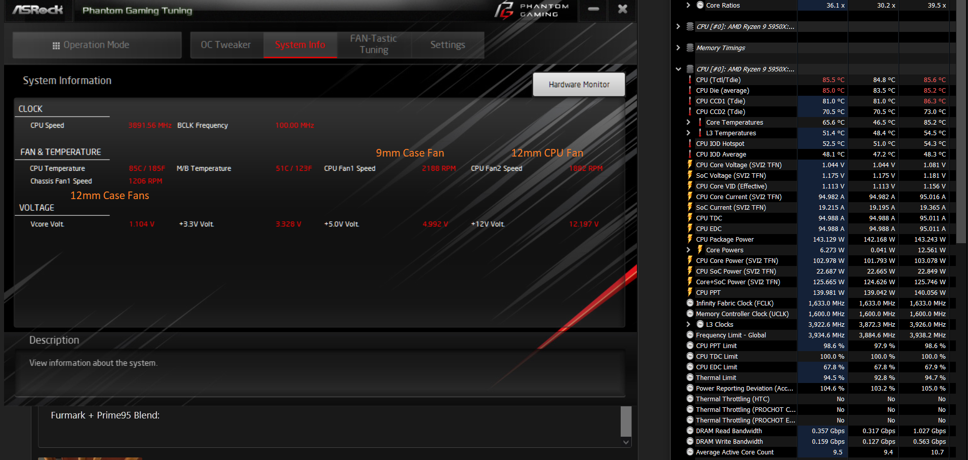The height and width of the screenshot is (460, 968).
Task: Click the Frequency Limit - Global icon
Action: (x=690, y=335)
